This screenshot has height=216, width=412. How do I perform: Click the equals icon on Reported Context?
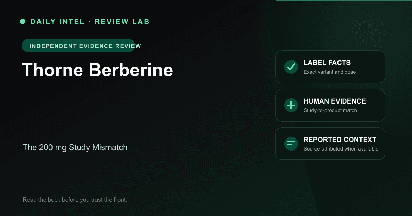point(291,144)
